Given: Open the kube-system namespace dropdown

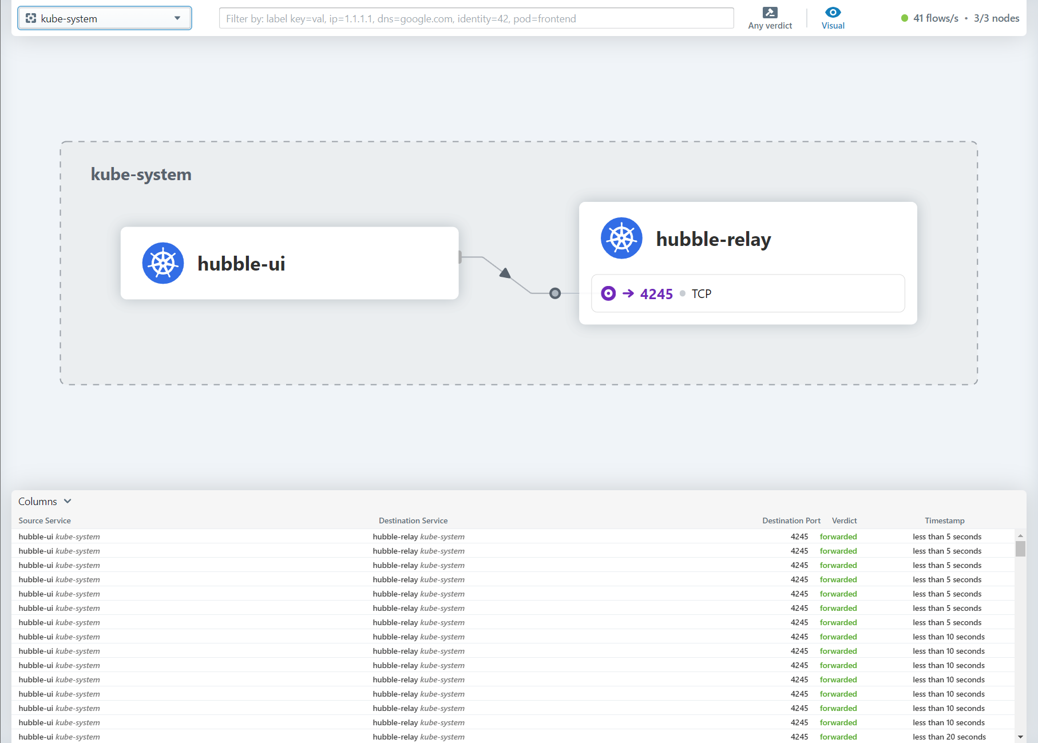Looking at the screenshot, I should tap(105, 18).
